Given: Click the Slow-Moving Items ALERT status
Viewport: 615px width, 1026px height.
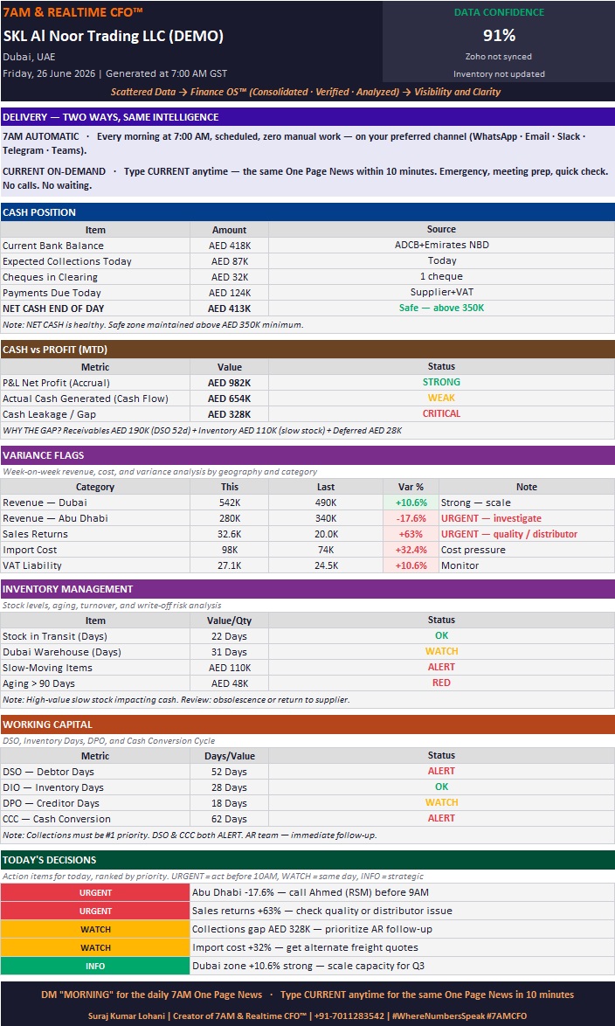Looking at the screenshot, I should (442, 667).
